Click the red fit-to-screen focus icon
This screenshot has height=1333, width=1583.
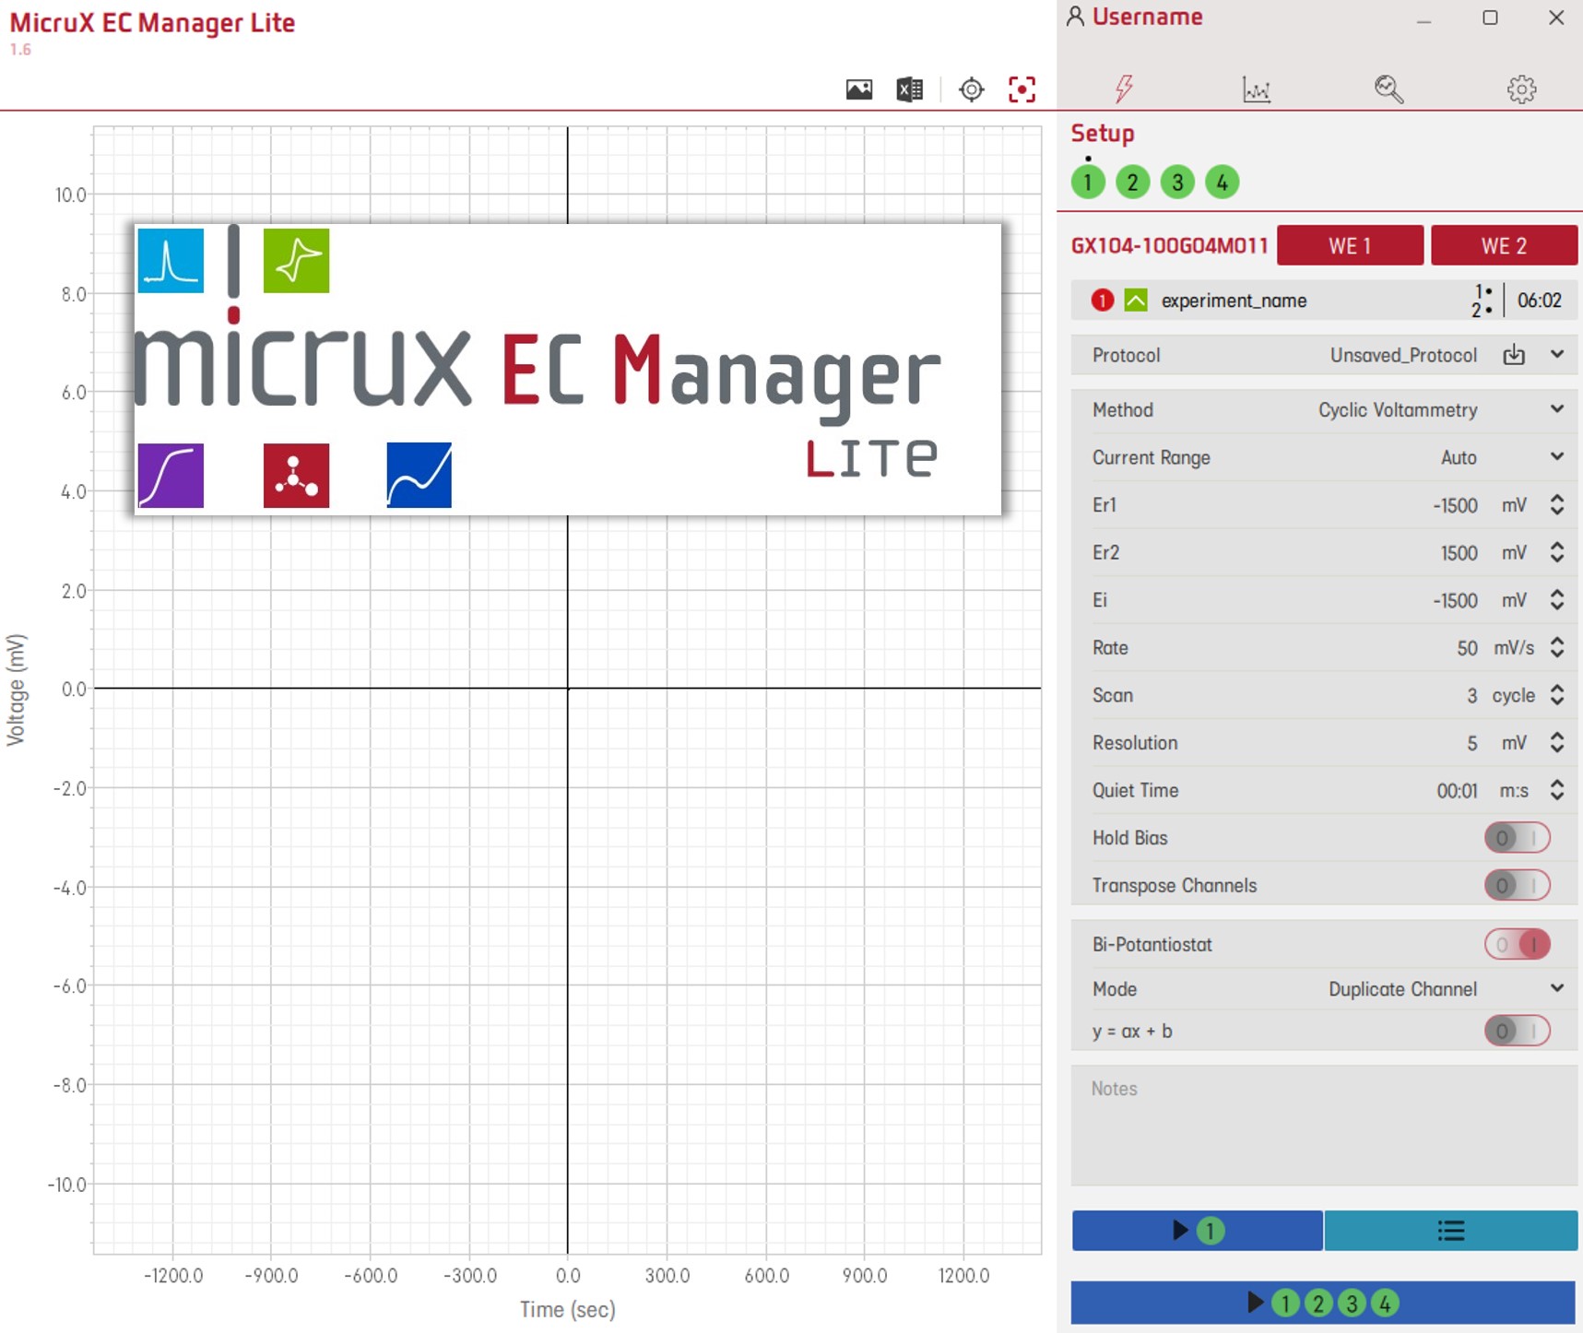click(1022, 89)
